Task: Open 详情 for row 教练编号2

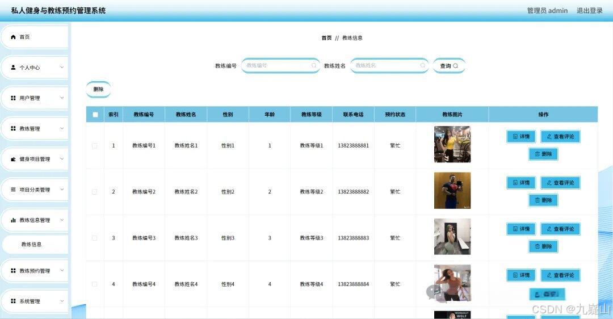Action: point(521,183)
